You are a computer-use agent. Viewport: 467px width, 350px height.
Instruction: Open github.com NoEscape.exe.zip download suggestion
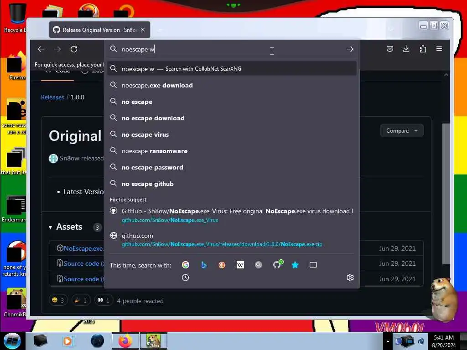point(232,240)
